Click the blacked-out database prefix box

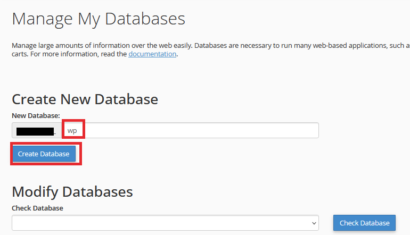click(x=36, y=130)
